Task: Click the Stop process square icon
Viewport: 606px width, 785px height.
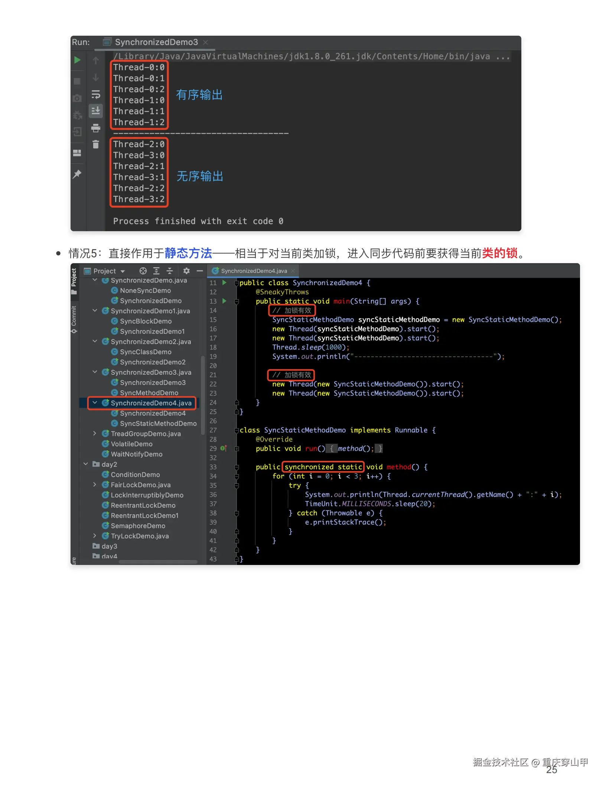Action: 77,81
